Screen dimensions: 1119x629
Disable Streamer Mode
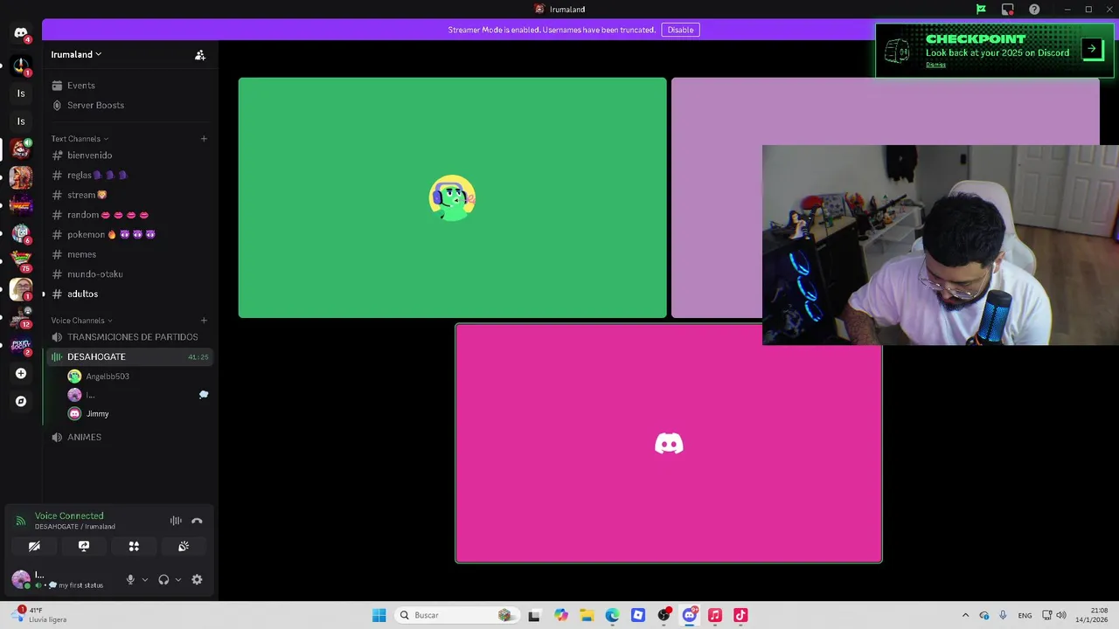point(680,30)
